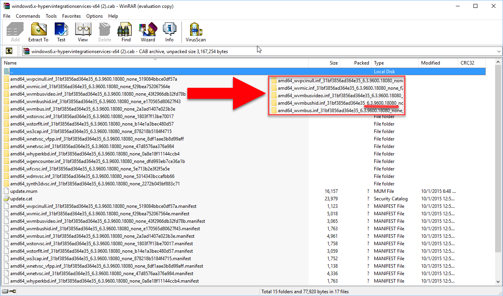
Task: Select folder amd64_wdmvsc.inf ending 5314343bccafbb66
Action: pyautogui.click(x=92, y=176)
